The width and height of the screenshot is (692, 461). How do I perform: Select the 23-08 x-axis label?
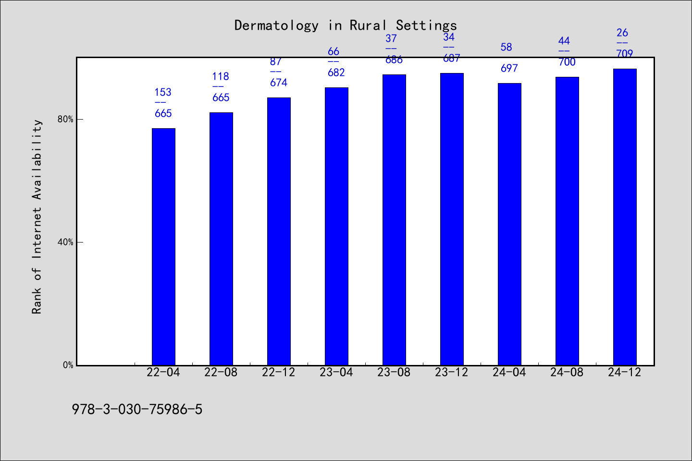point(394,373)
